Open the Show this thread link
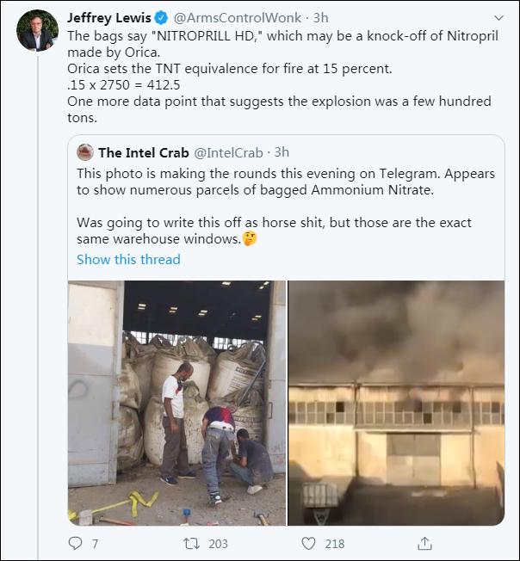Image resolution: width=520 pixels, height=561 pixels. point(128,259)
